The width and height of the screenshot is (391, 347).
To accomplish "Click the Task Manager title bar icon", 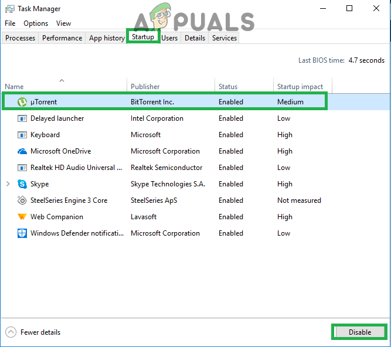I will [x=10, y=9].
